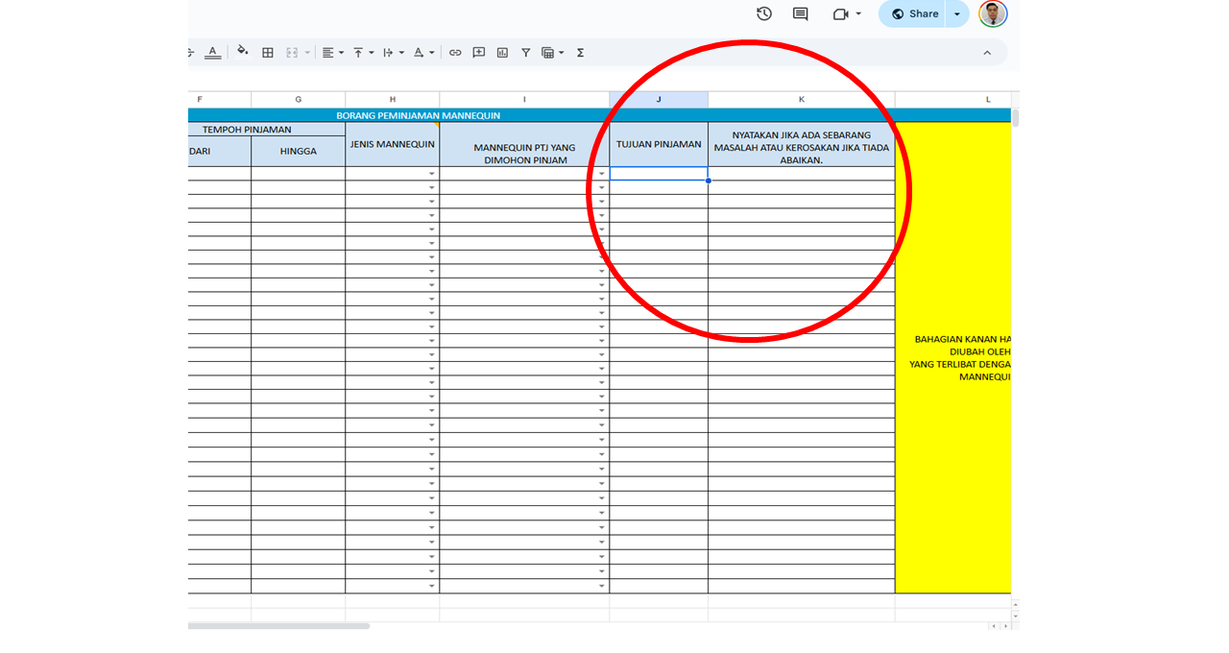The image size is (1229, 653).
Task: Collapse the toolbar with the chevron
Action: click(x=986, y=53)
